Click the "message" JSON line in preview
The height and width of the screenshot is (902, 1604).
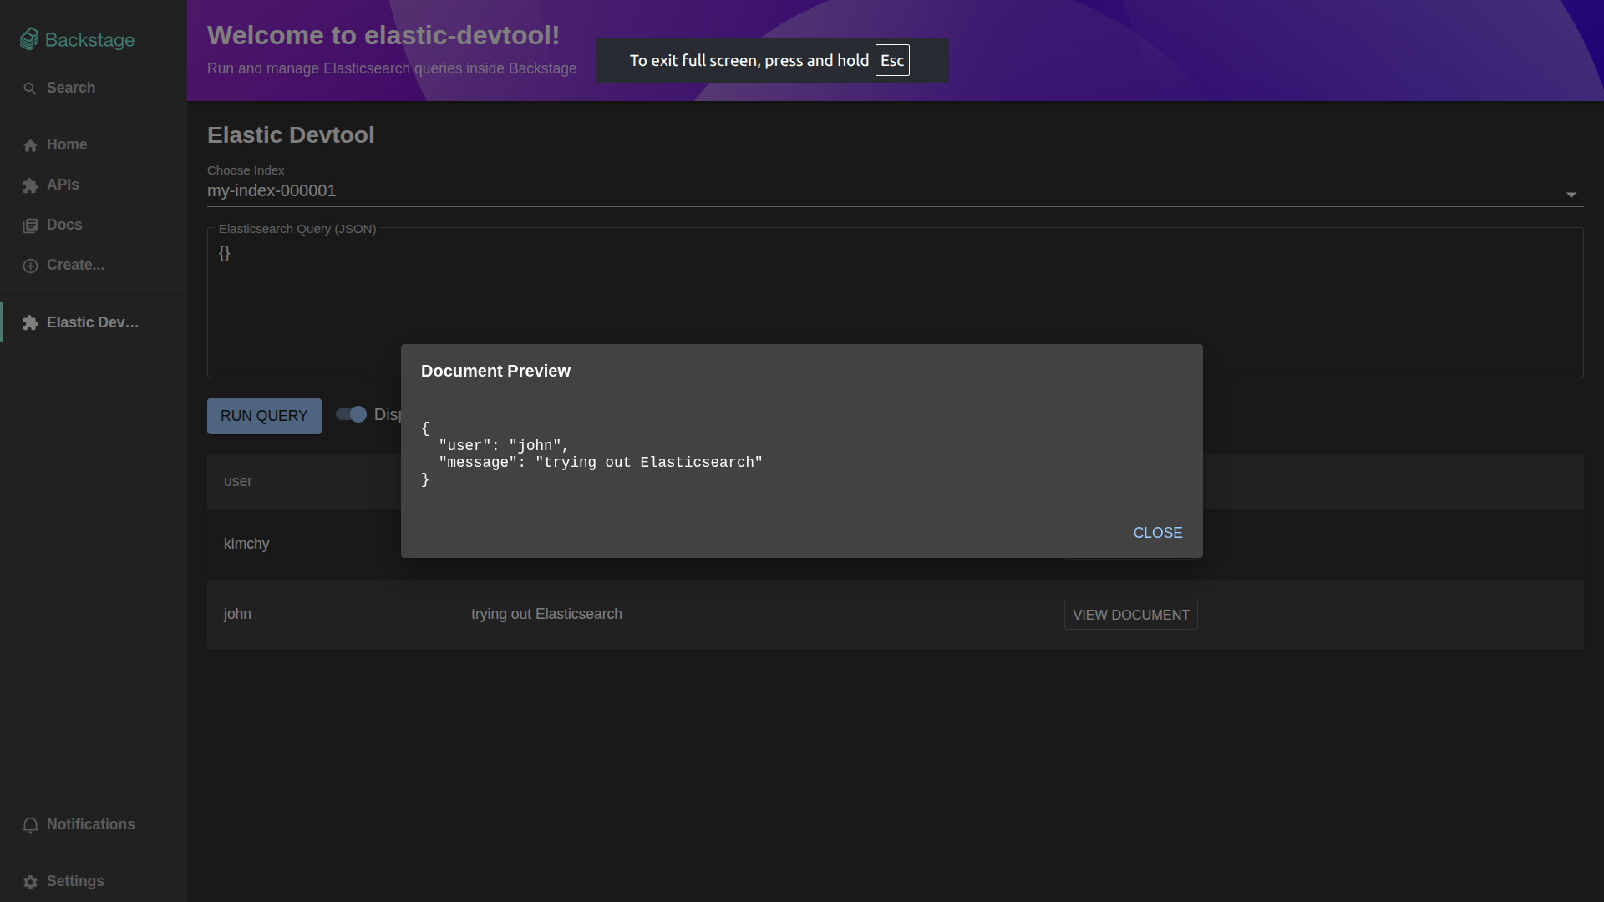click(x=601, y=463)
